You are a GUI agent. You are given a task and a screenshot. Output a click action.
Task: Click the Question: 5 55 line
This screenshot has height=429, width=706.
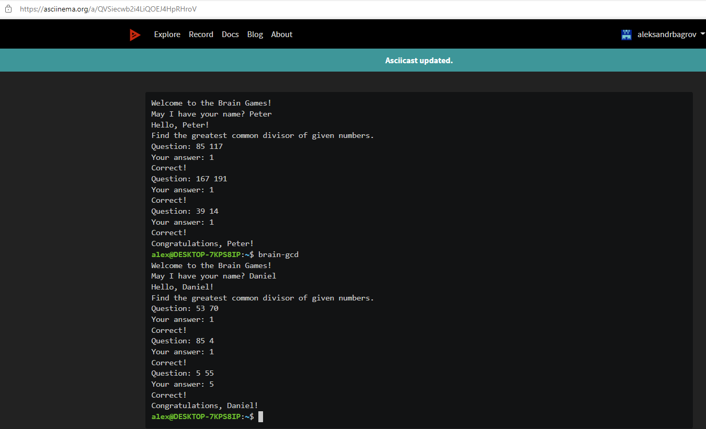click(x=183, y=373)
